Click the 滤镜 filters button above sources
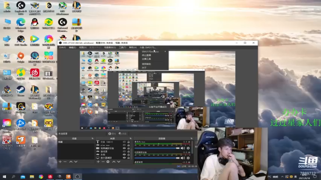 [x=123, y=134]
